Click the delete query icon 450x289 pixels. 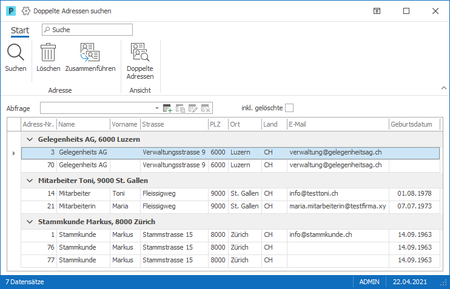pos(206,108)
